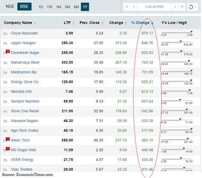The height and width of the screenshot is (178, 202).
Task: Flag the Sampre Nutrition row
Action: 5,102
